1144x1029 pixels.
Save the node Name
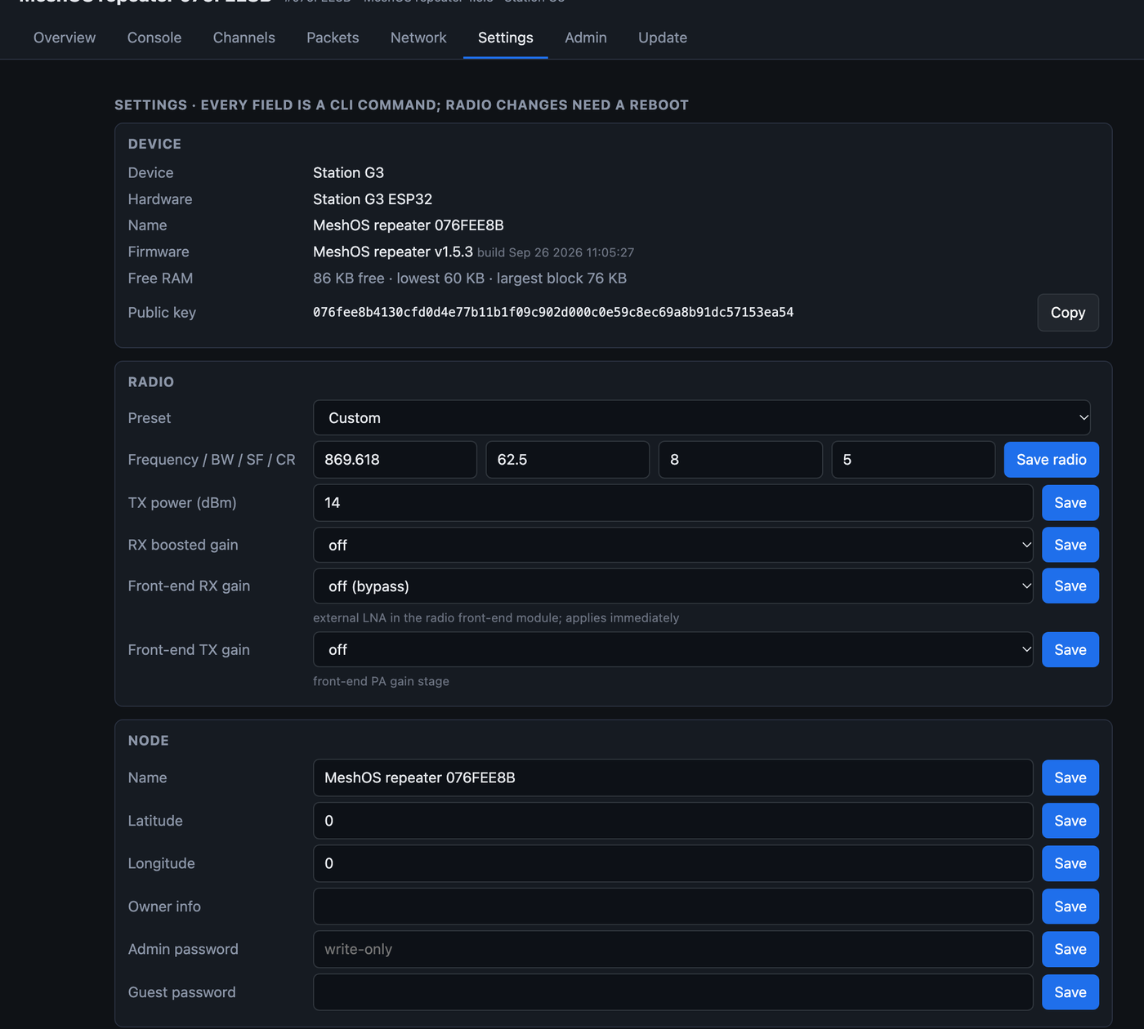click(x=1070, y=777)
